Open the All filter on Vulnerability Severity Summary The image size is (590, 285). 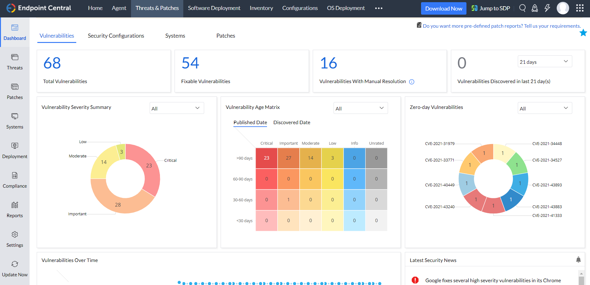[x=176, y=108]
